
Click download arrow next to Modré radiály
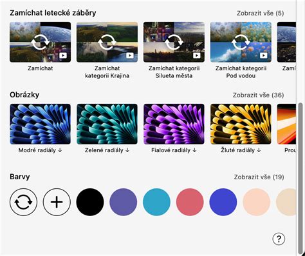[x=60, y=150]
